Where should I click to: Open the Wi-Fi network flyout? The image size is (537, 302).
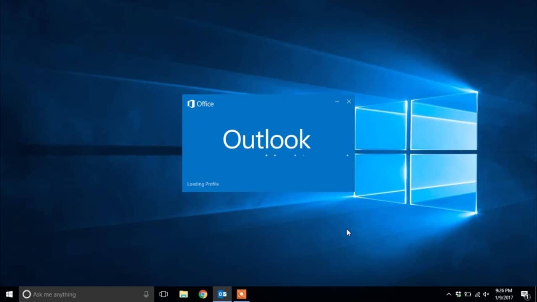pyautogui.click(x=477, y=294)
